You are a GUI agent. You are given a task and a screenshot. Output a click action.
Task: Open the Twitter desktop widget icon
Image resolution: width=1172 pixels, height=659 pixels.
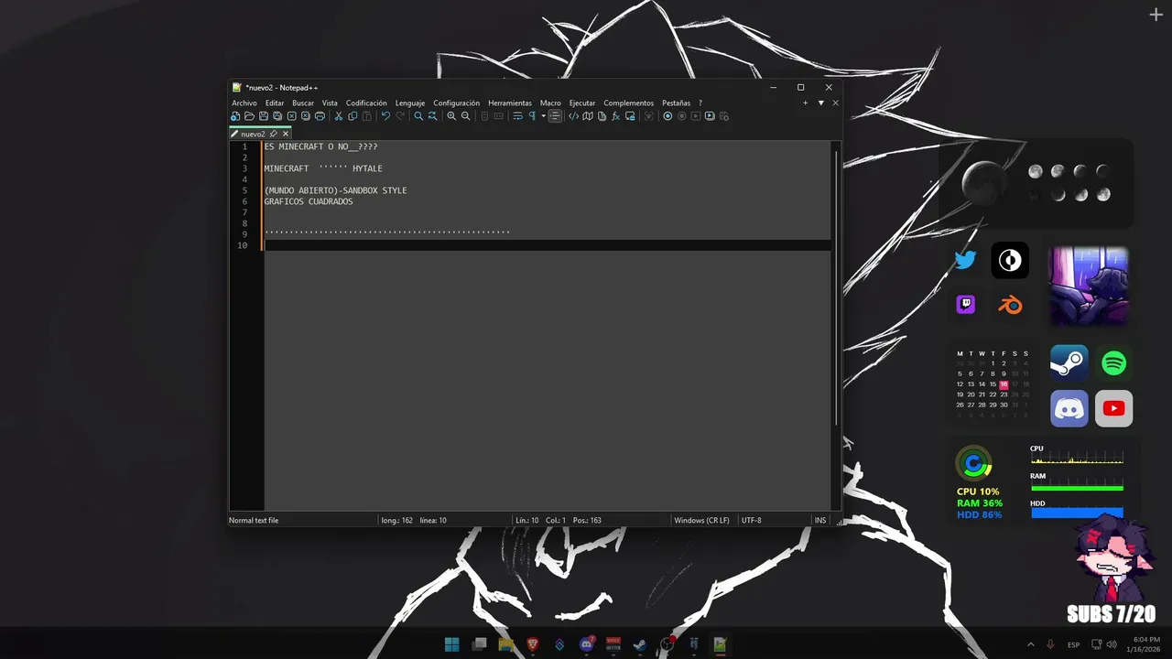click(x=965, y=261)
